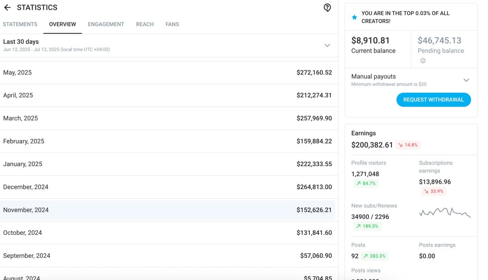This screenshot has width=488, height=280.
Task: Click the profile visitors 84.7% increase badge
Action: 366,183
